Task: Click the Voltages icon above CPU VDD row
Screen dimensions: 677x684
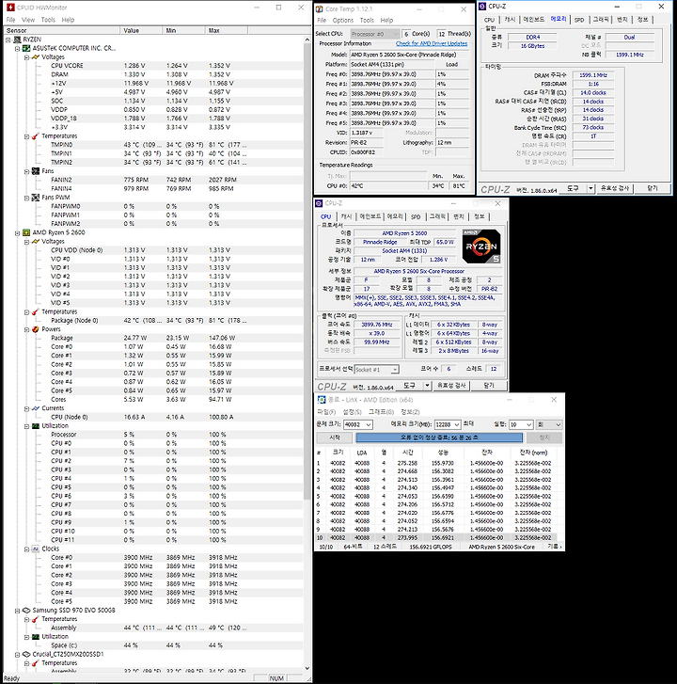Action: (x=36, y=241)
